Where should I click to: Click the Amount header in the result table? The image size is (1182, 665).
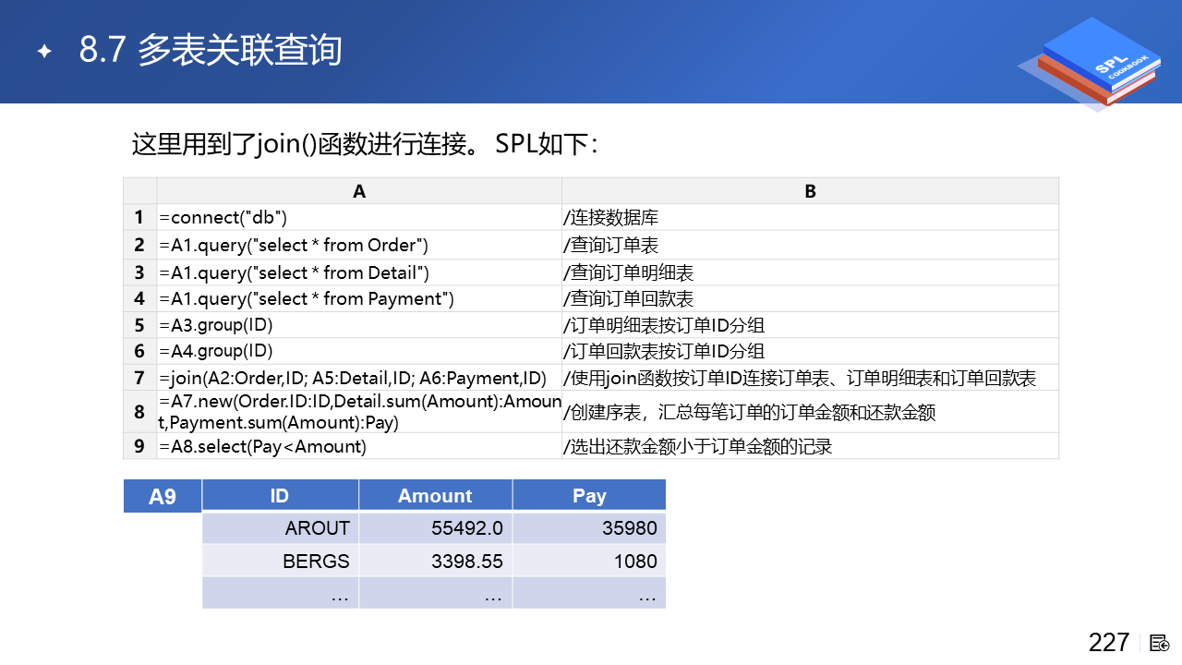435,496
